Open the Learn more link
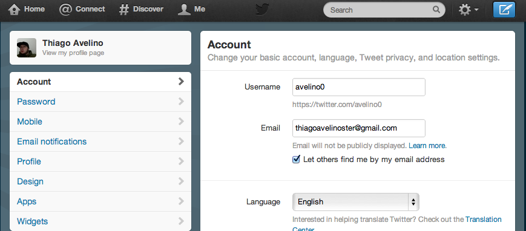The width and height of the screenshot is (526, 231). point(427,146)
